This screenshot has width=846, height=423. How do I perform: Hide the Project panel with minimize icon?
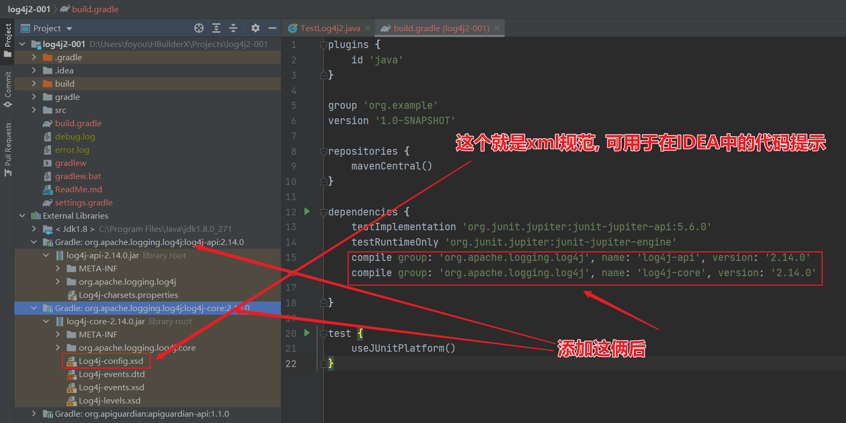click(272, 28)
